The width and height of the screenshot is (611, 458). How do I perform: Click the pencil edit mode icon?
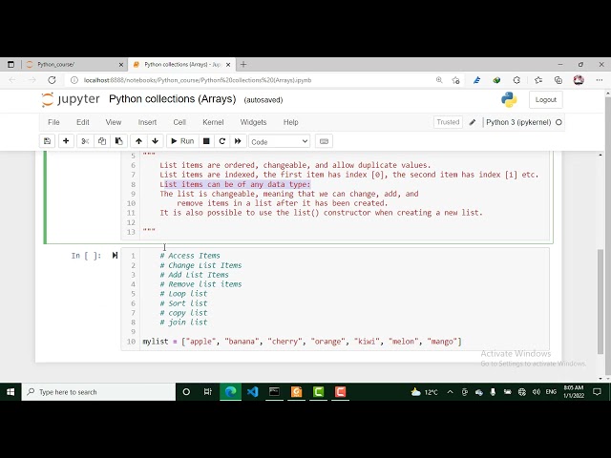point(473,122)
